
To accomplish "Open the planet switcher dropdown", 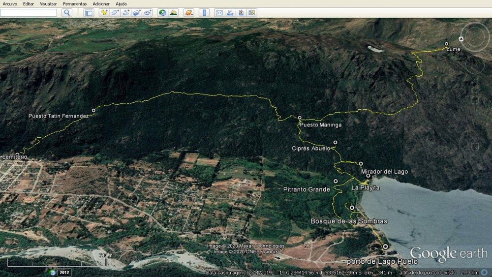I will 188,13.
